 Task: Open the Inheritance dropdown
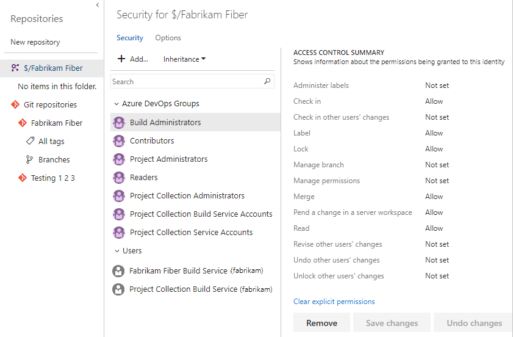pyautogui.click(x=184, y=59)
